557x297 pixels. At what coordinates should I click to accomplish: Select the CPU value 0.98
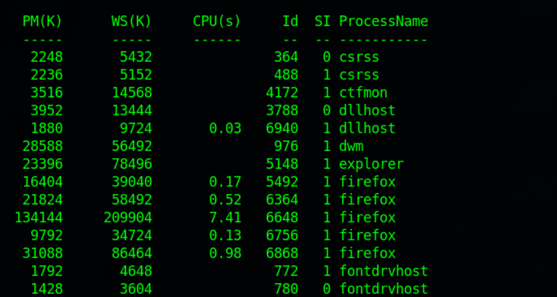point(225,253)
